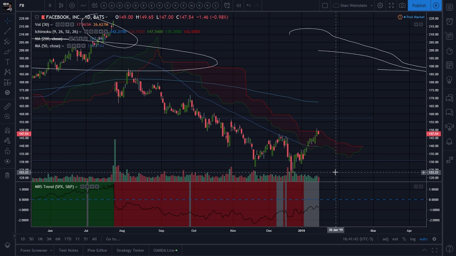Hide the MA (50, close) indicator
The image size is (456, 256).
(x=69, y=46)
